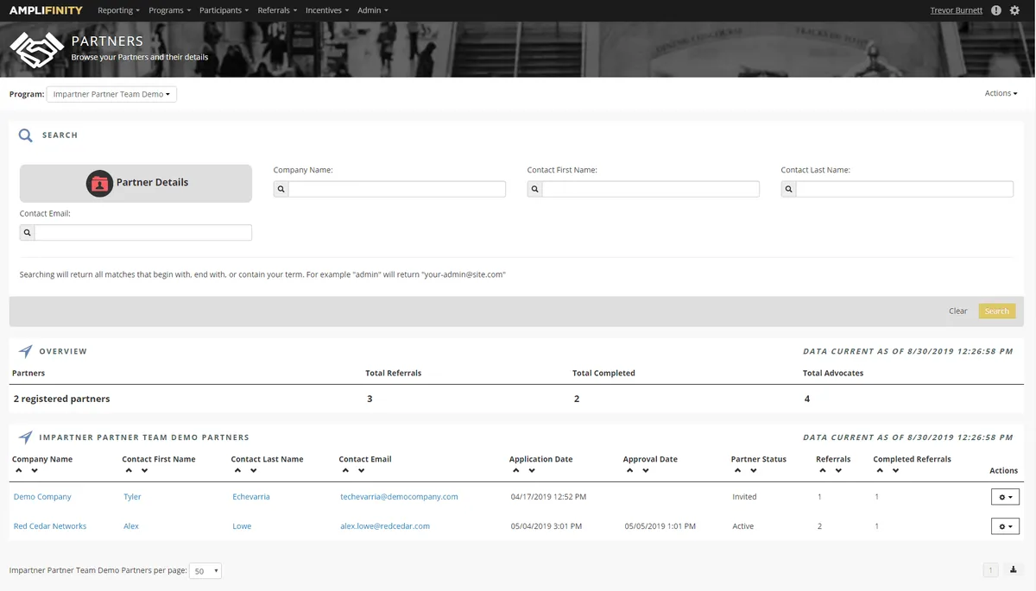
Task: Click the settings gear icon in top bar
Action: 1014,9
